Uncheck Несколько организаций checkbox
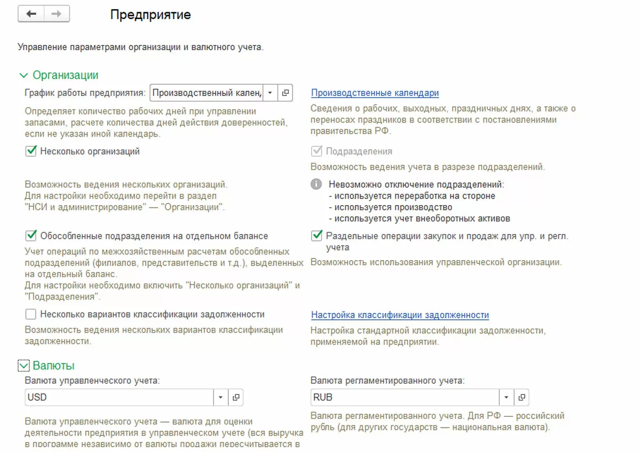The image size is (640, 452). point(30,151)
